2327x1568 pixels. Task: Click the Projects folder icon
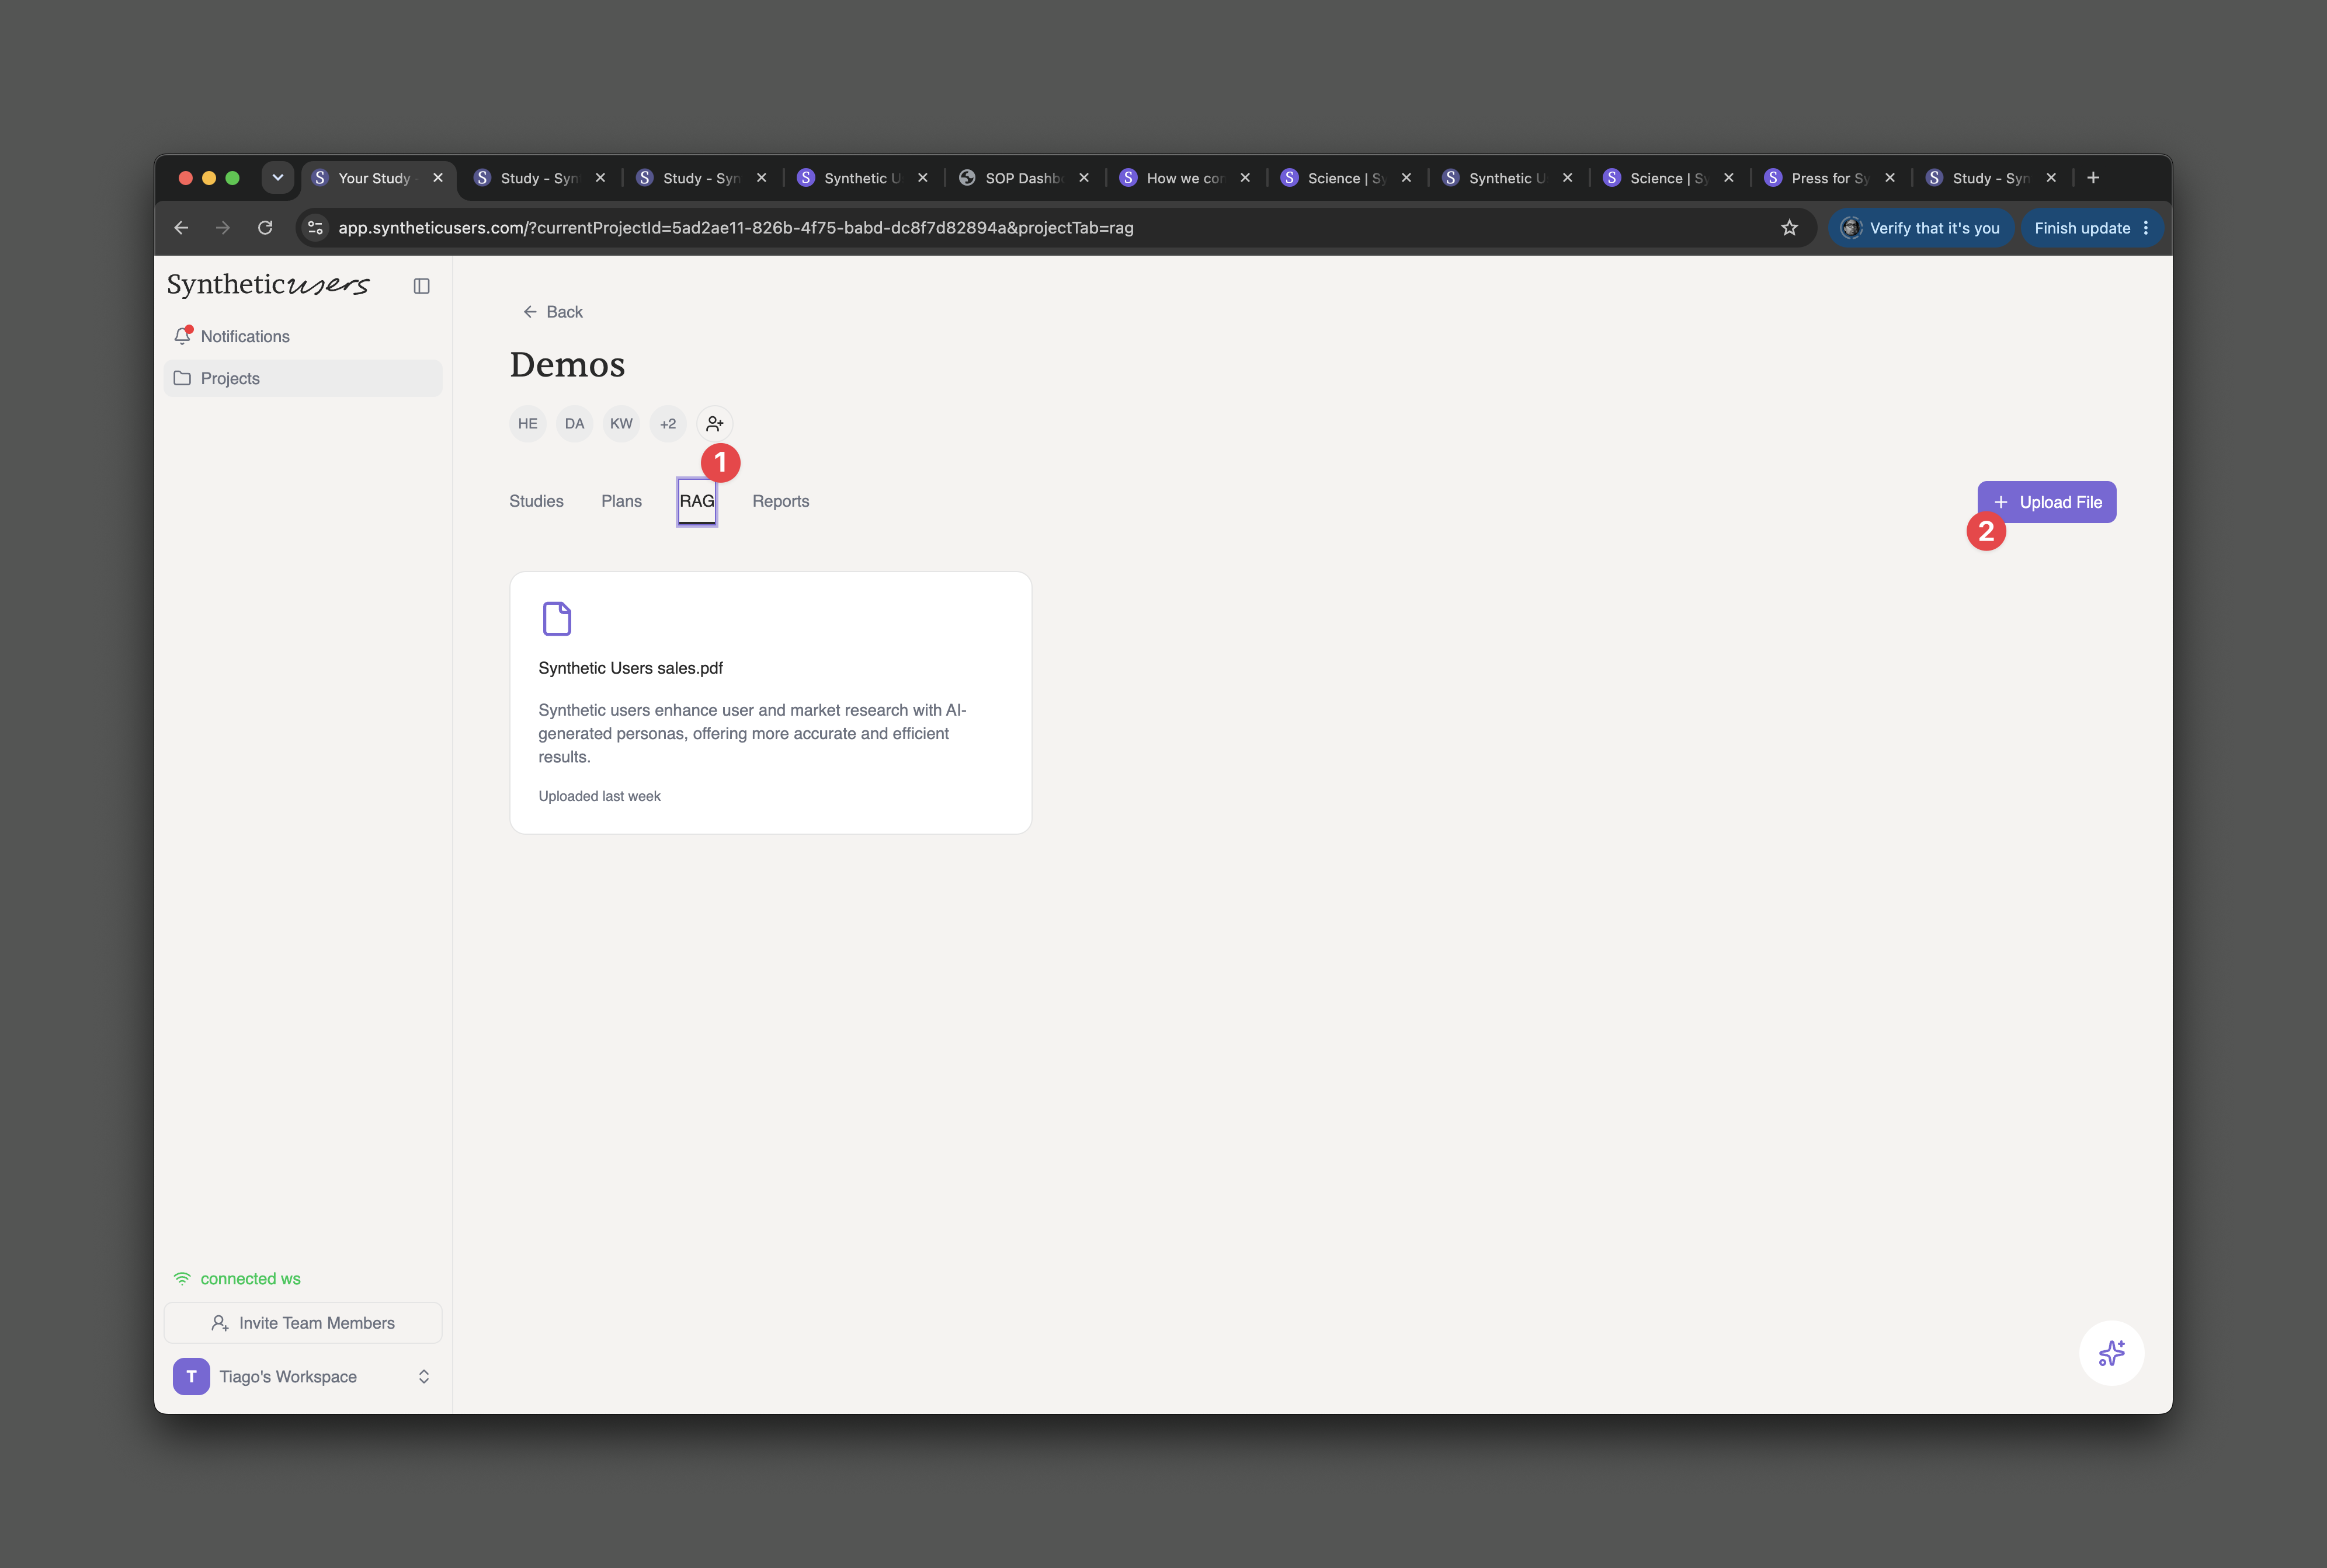[182, 378]
